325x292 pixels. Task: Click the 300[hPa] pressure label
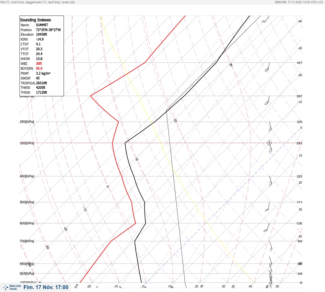27,143
